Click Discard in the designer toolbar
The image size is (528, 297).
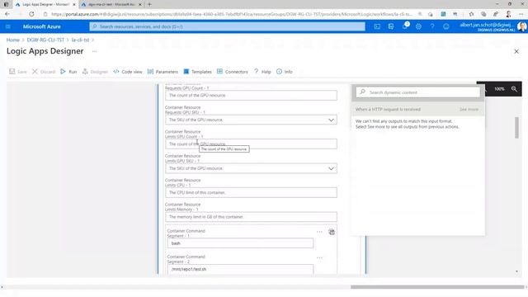coord(44,72)
